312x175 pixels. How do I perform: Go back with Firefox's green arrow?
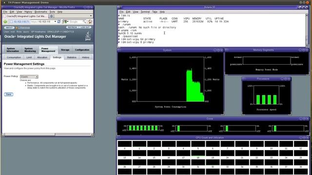tap(5, 21)
